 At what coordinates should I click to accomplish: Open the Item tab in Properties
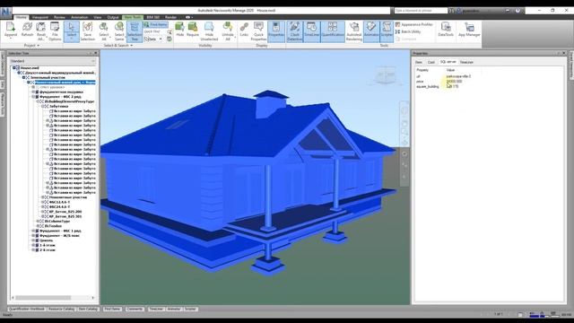pos(419,62)
